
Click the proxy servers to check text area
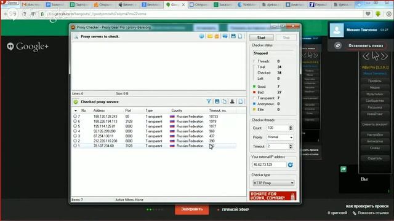pos(159,66)
